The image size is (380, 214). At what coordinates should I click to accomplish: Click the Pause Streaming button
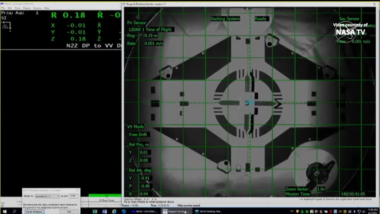tap(34, 212)
